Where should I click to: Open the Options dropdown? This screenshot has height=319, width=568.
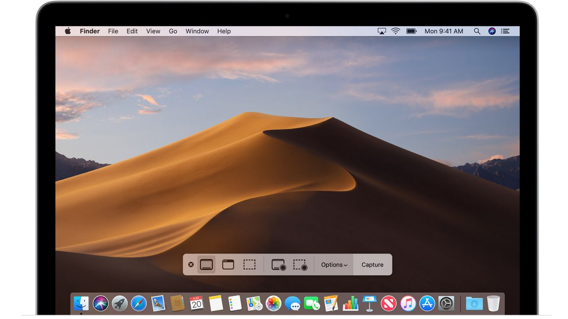pyautogui.click(x=334, y=264)
